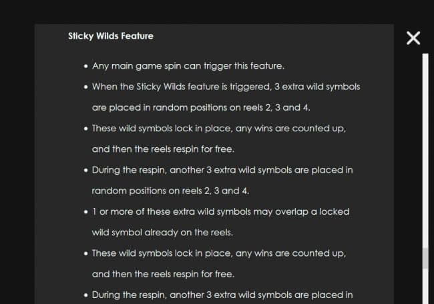Viewport: 434px width, 304px height.
Task: Click 'random positions on reels 2, 3 and 4' line
Action: (x=170, y=191)
